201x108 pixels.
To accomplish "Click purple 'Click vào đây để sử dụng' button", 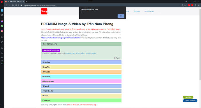I will coord(51,50).
